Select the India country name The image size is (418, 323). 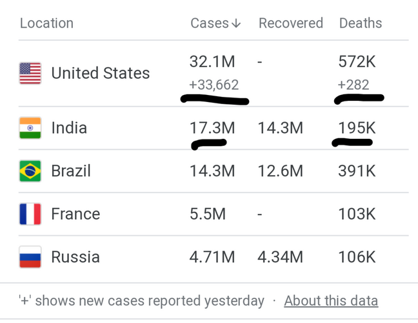pyautogui.click(x=69, y=128)
